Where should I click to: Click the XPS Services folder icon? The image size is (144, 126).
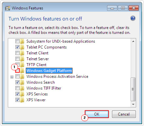coord(22,94)
